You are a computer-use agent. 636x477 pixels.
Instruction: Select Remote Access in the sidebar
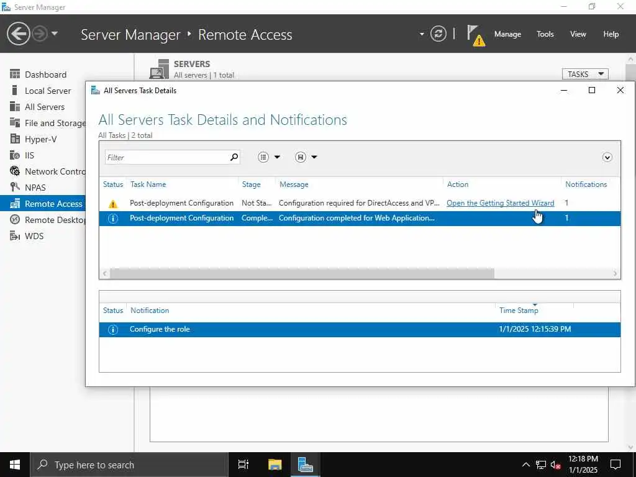pos(43,204)
